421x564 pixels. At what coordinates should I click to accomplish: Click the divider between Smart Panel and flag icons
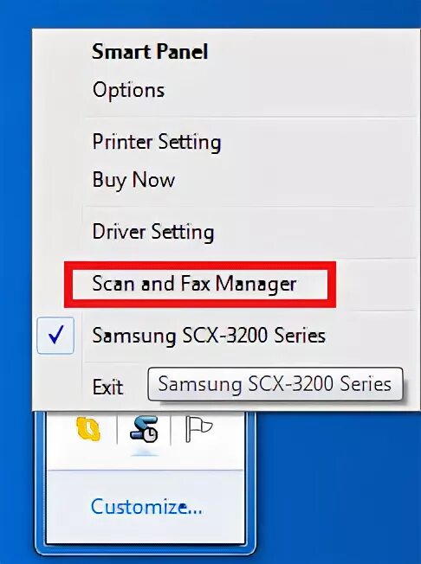coord(171,429)
